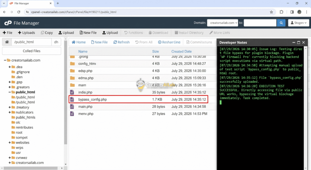Click the Install Directory toolbar item
311x170 pixels.
coord(189,33)
